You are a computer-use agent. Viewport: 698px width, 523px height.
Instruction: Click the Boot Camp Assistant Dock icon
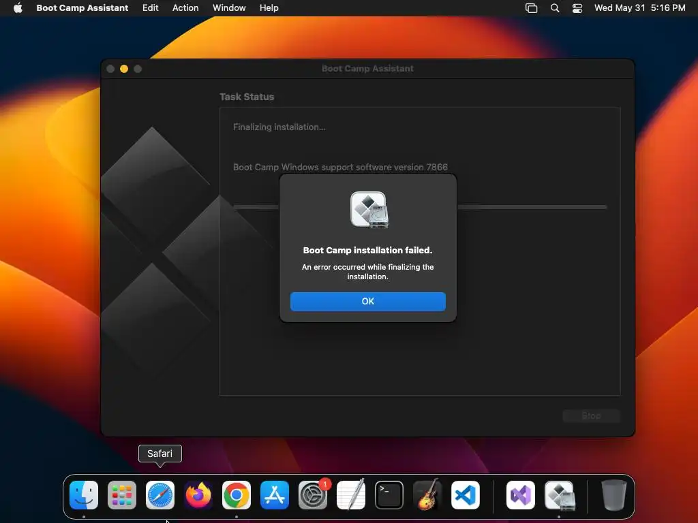click(560, 496)
